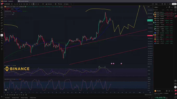Expand the favorite indicators dropdown arrow
Image resolution: width=177 pixels, height=99 pixels.
pyautogui.click(x=53, y=4)
